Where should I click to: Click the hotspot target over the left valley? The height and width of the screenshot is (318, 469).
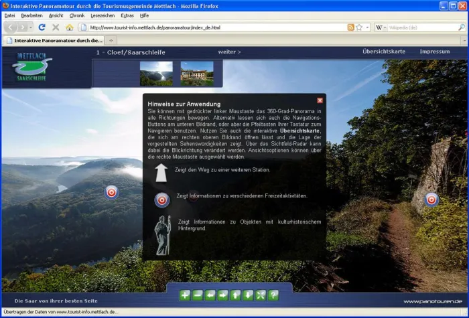click(112, 193)
